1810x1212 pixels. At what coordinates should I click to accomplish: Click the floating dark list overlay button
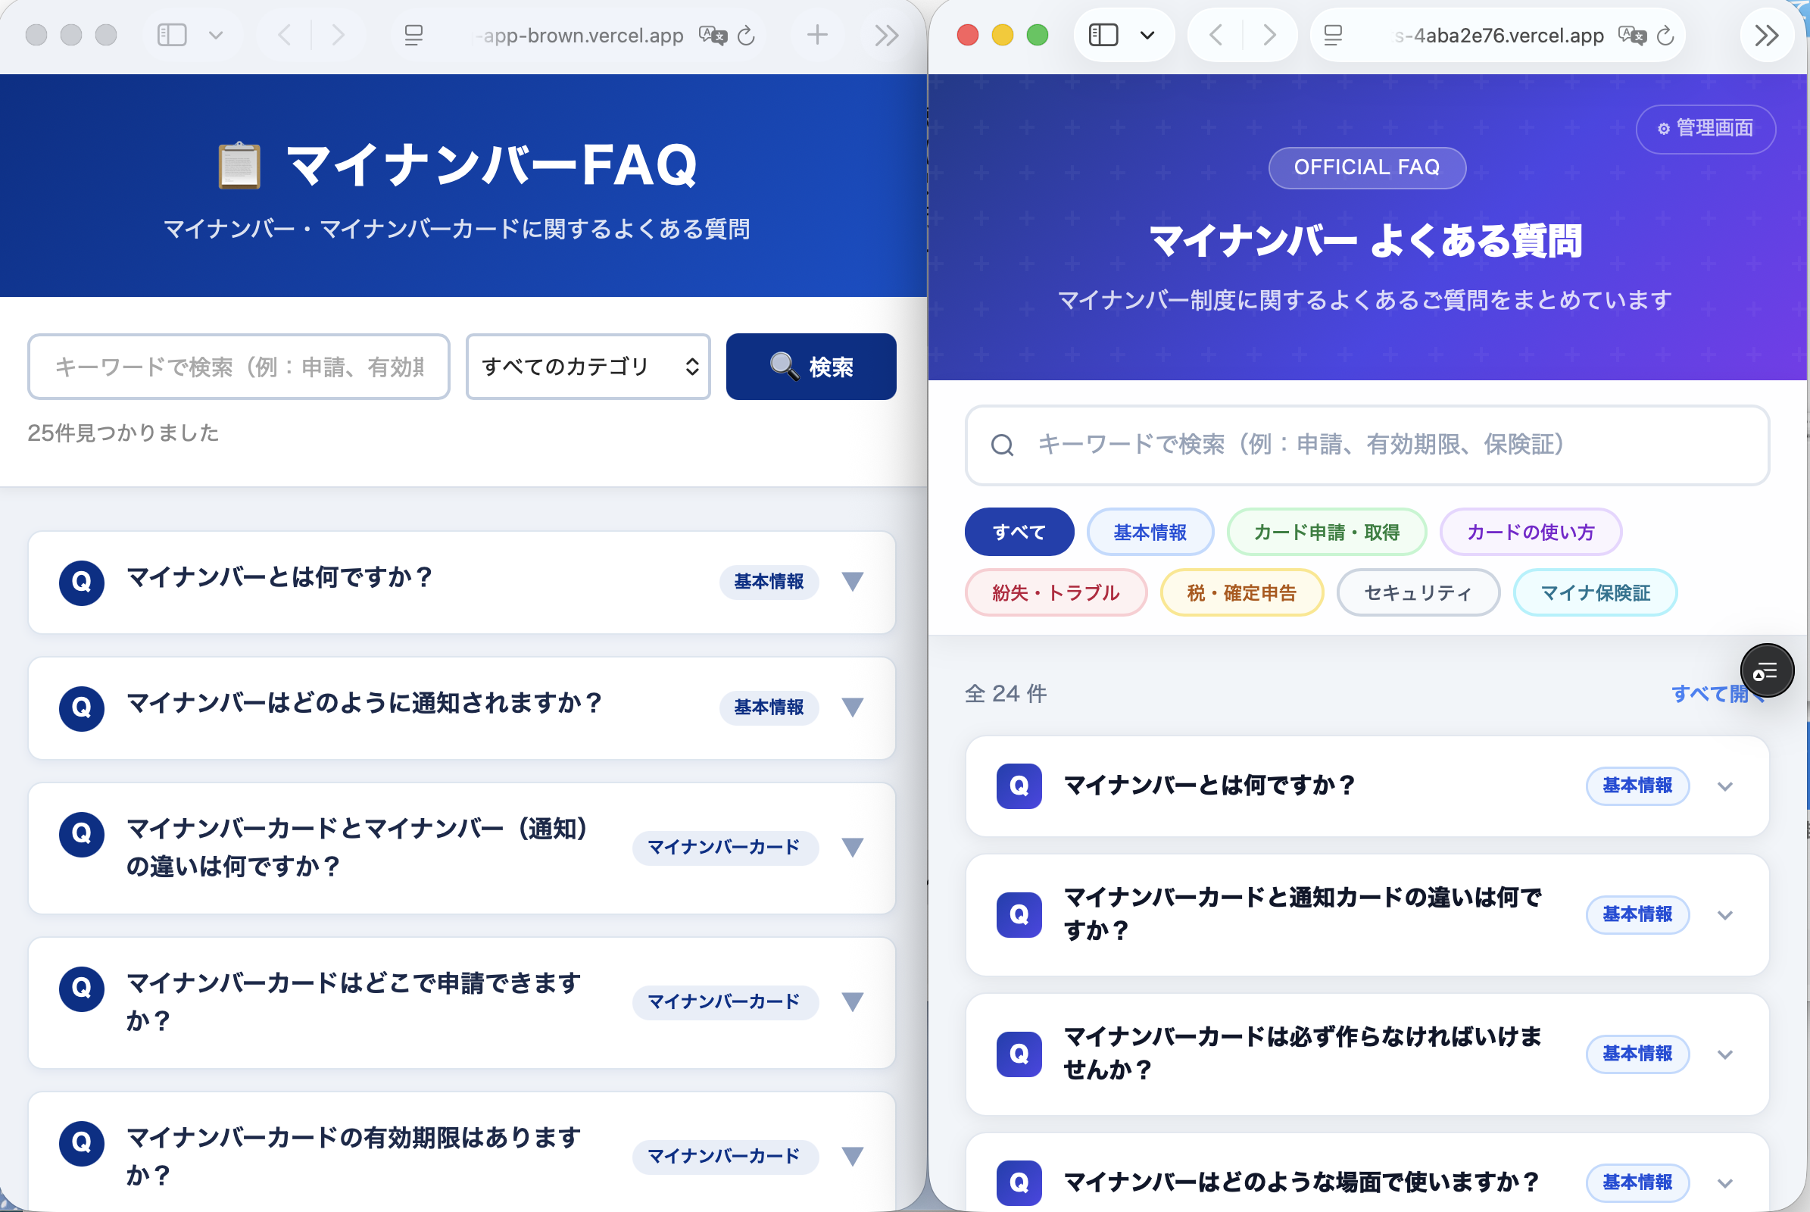point(1766,670)
